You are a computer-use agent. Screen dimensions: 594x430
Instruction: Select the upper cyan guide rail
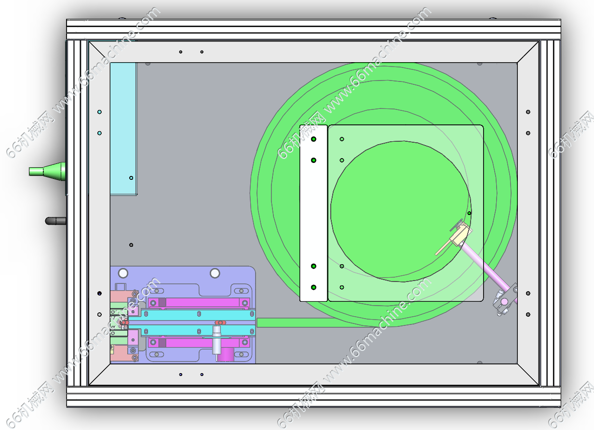click(x=193, y=314)
